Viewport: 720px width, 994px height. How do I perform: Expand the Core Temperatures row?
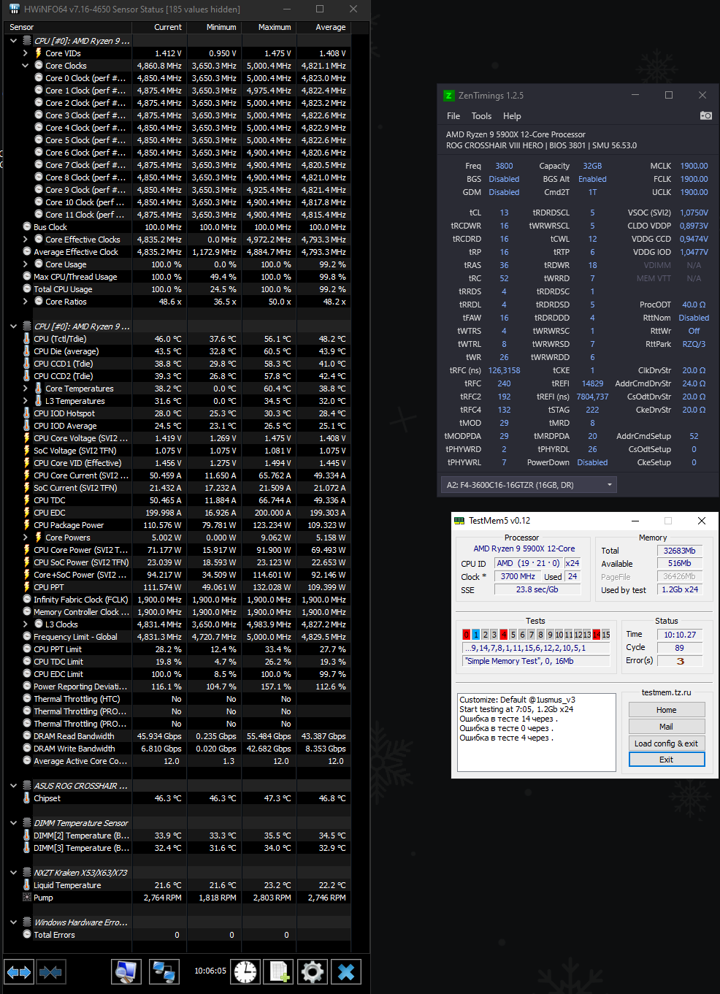tap(26, 389)
